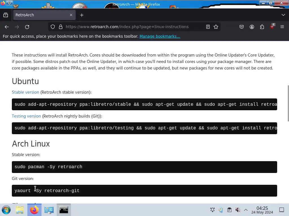This screenshot has height=216, width=289.
Task: Go forward with the forward arrow
Action: 17,27
